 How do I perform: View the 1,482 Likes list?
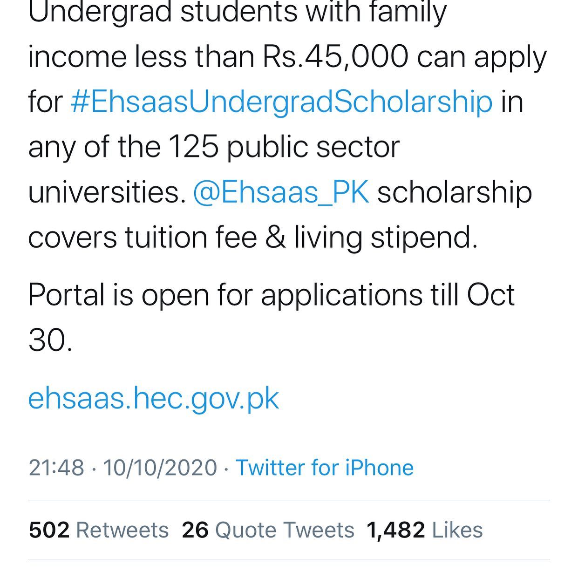pyautogui.click(x=425, y=530)
